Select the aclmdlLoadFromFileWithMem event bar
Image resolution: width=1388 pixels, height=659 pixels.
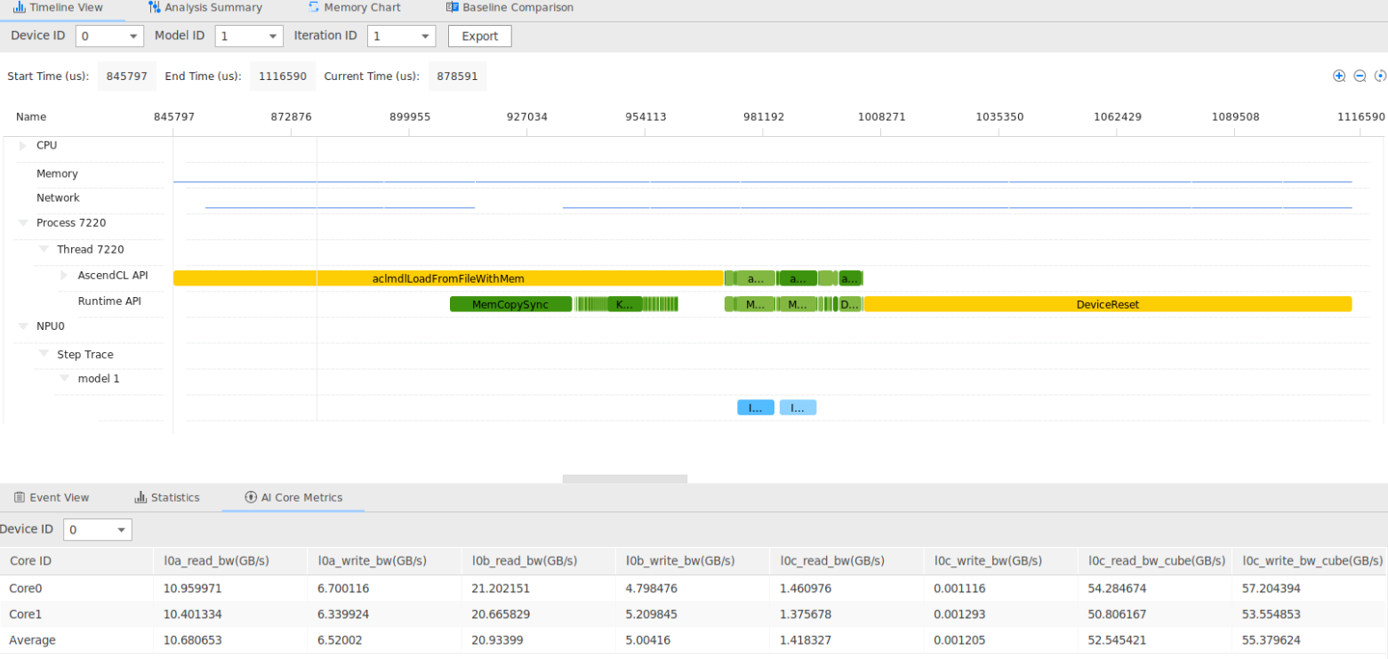pyautogui.click(x=448, y=278)
